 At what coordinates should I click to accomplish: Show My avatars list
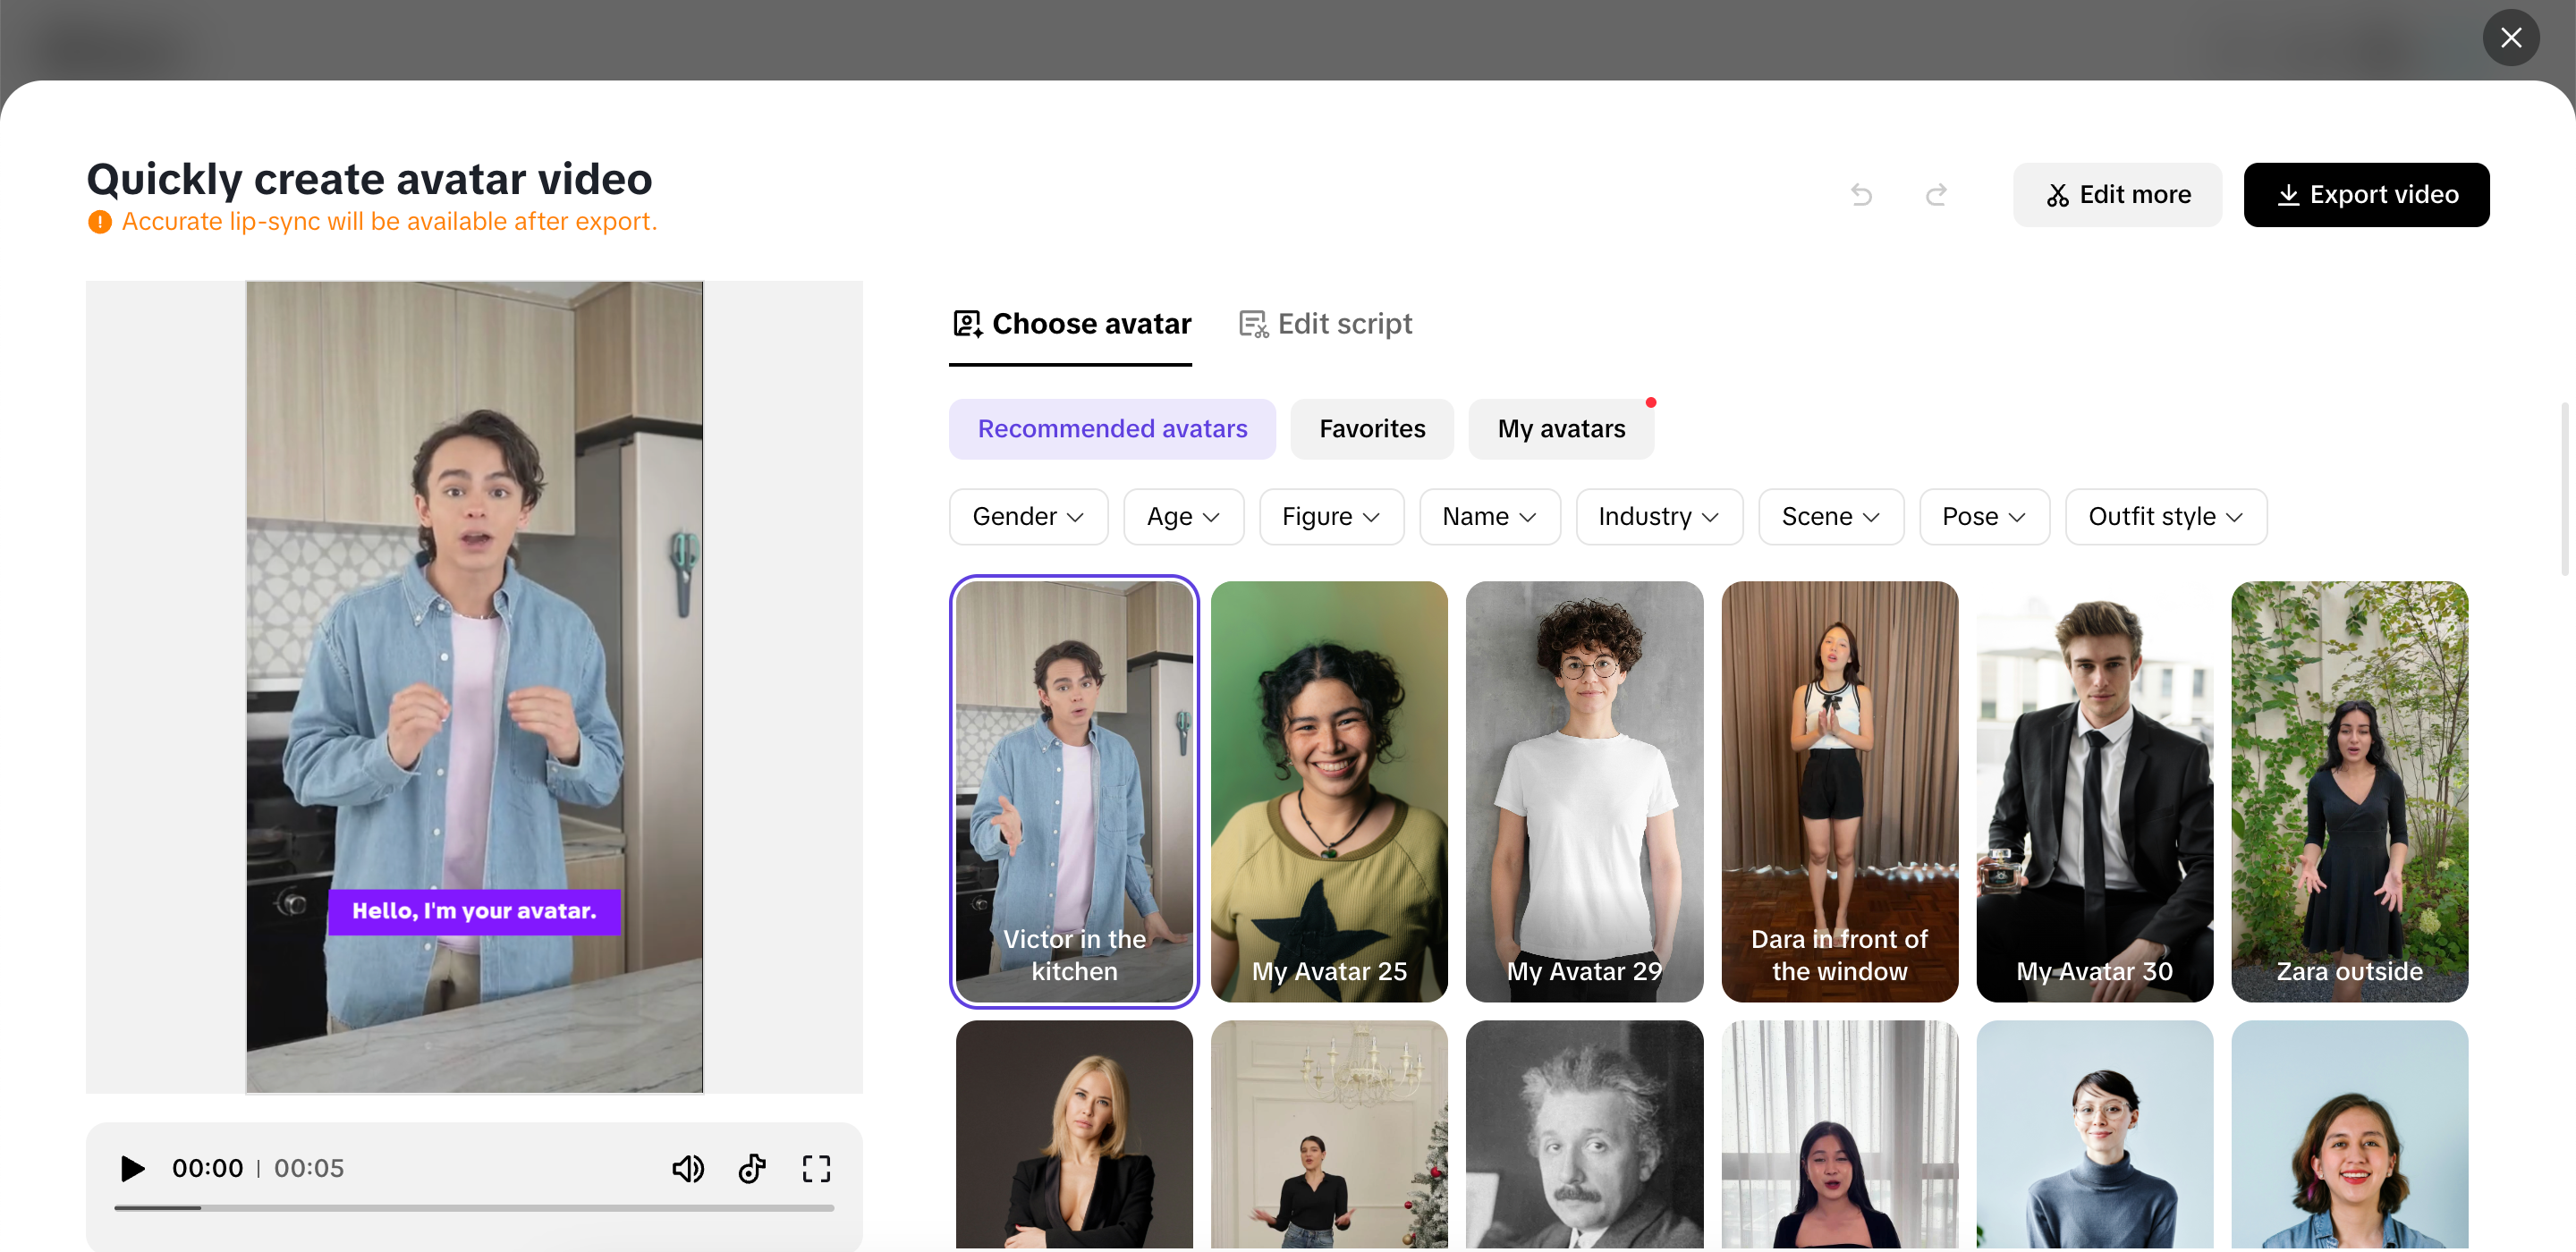point(1560,429)
